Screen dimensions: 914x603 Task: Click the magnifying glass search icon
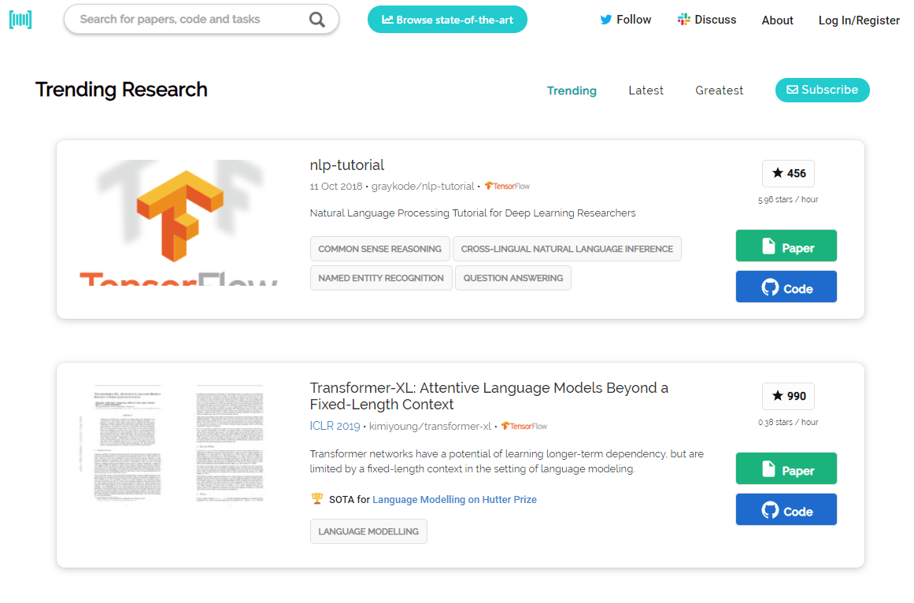click(316, 20)
